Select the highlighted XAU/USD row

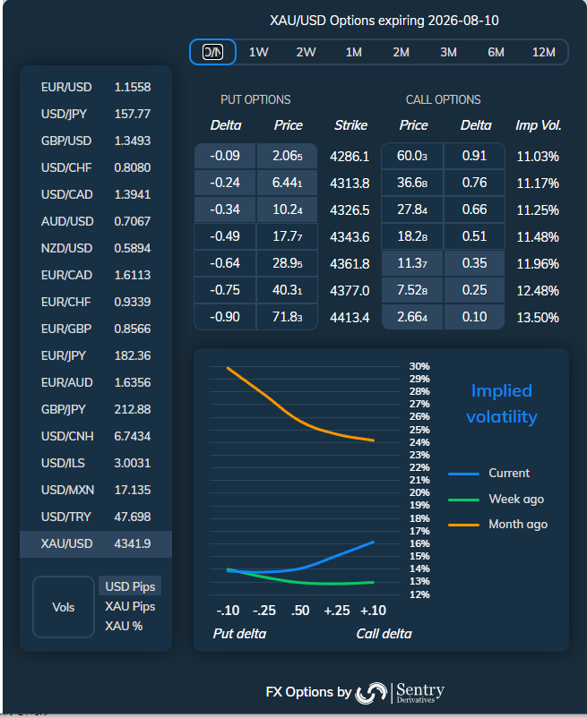[96, 544]
